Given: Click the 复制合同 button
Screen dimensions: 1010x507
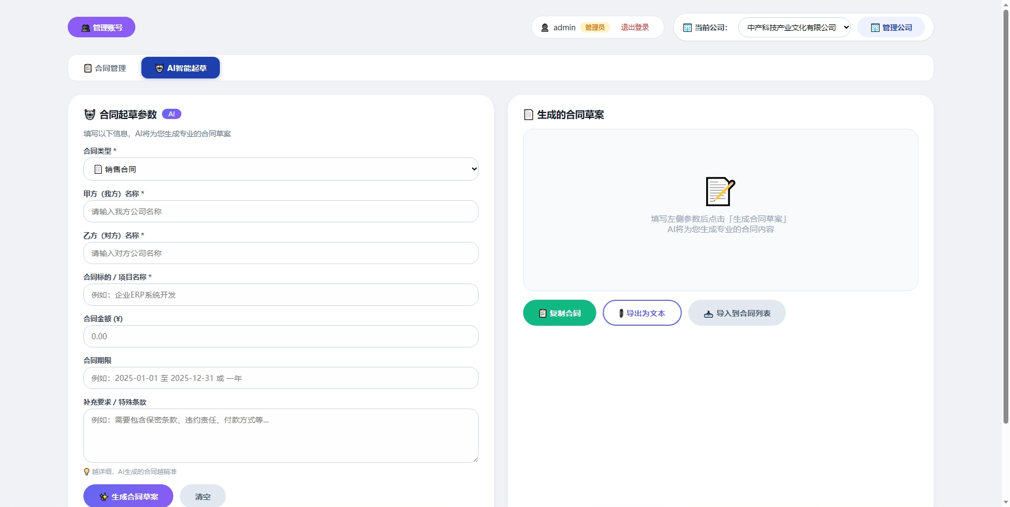Looking at the screenshot, I should click(559, 313).
